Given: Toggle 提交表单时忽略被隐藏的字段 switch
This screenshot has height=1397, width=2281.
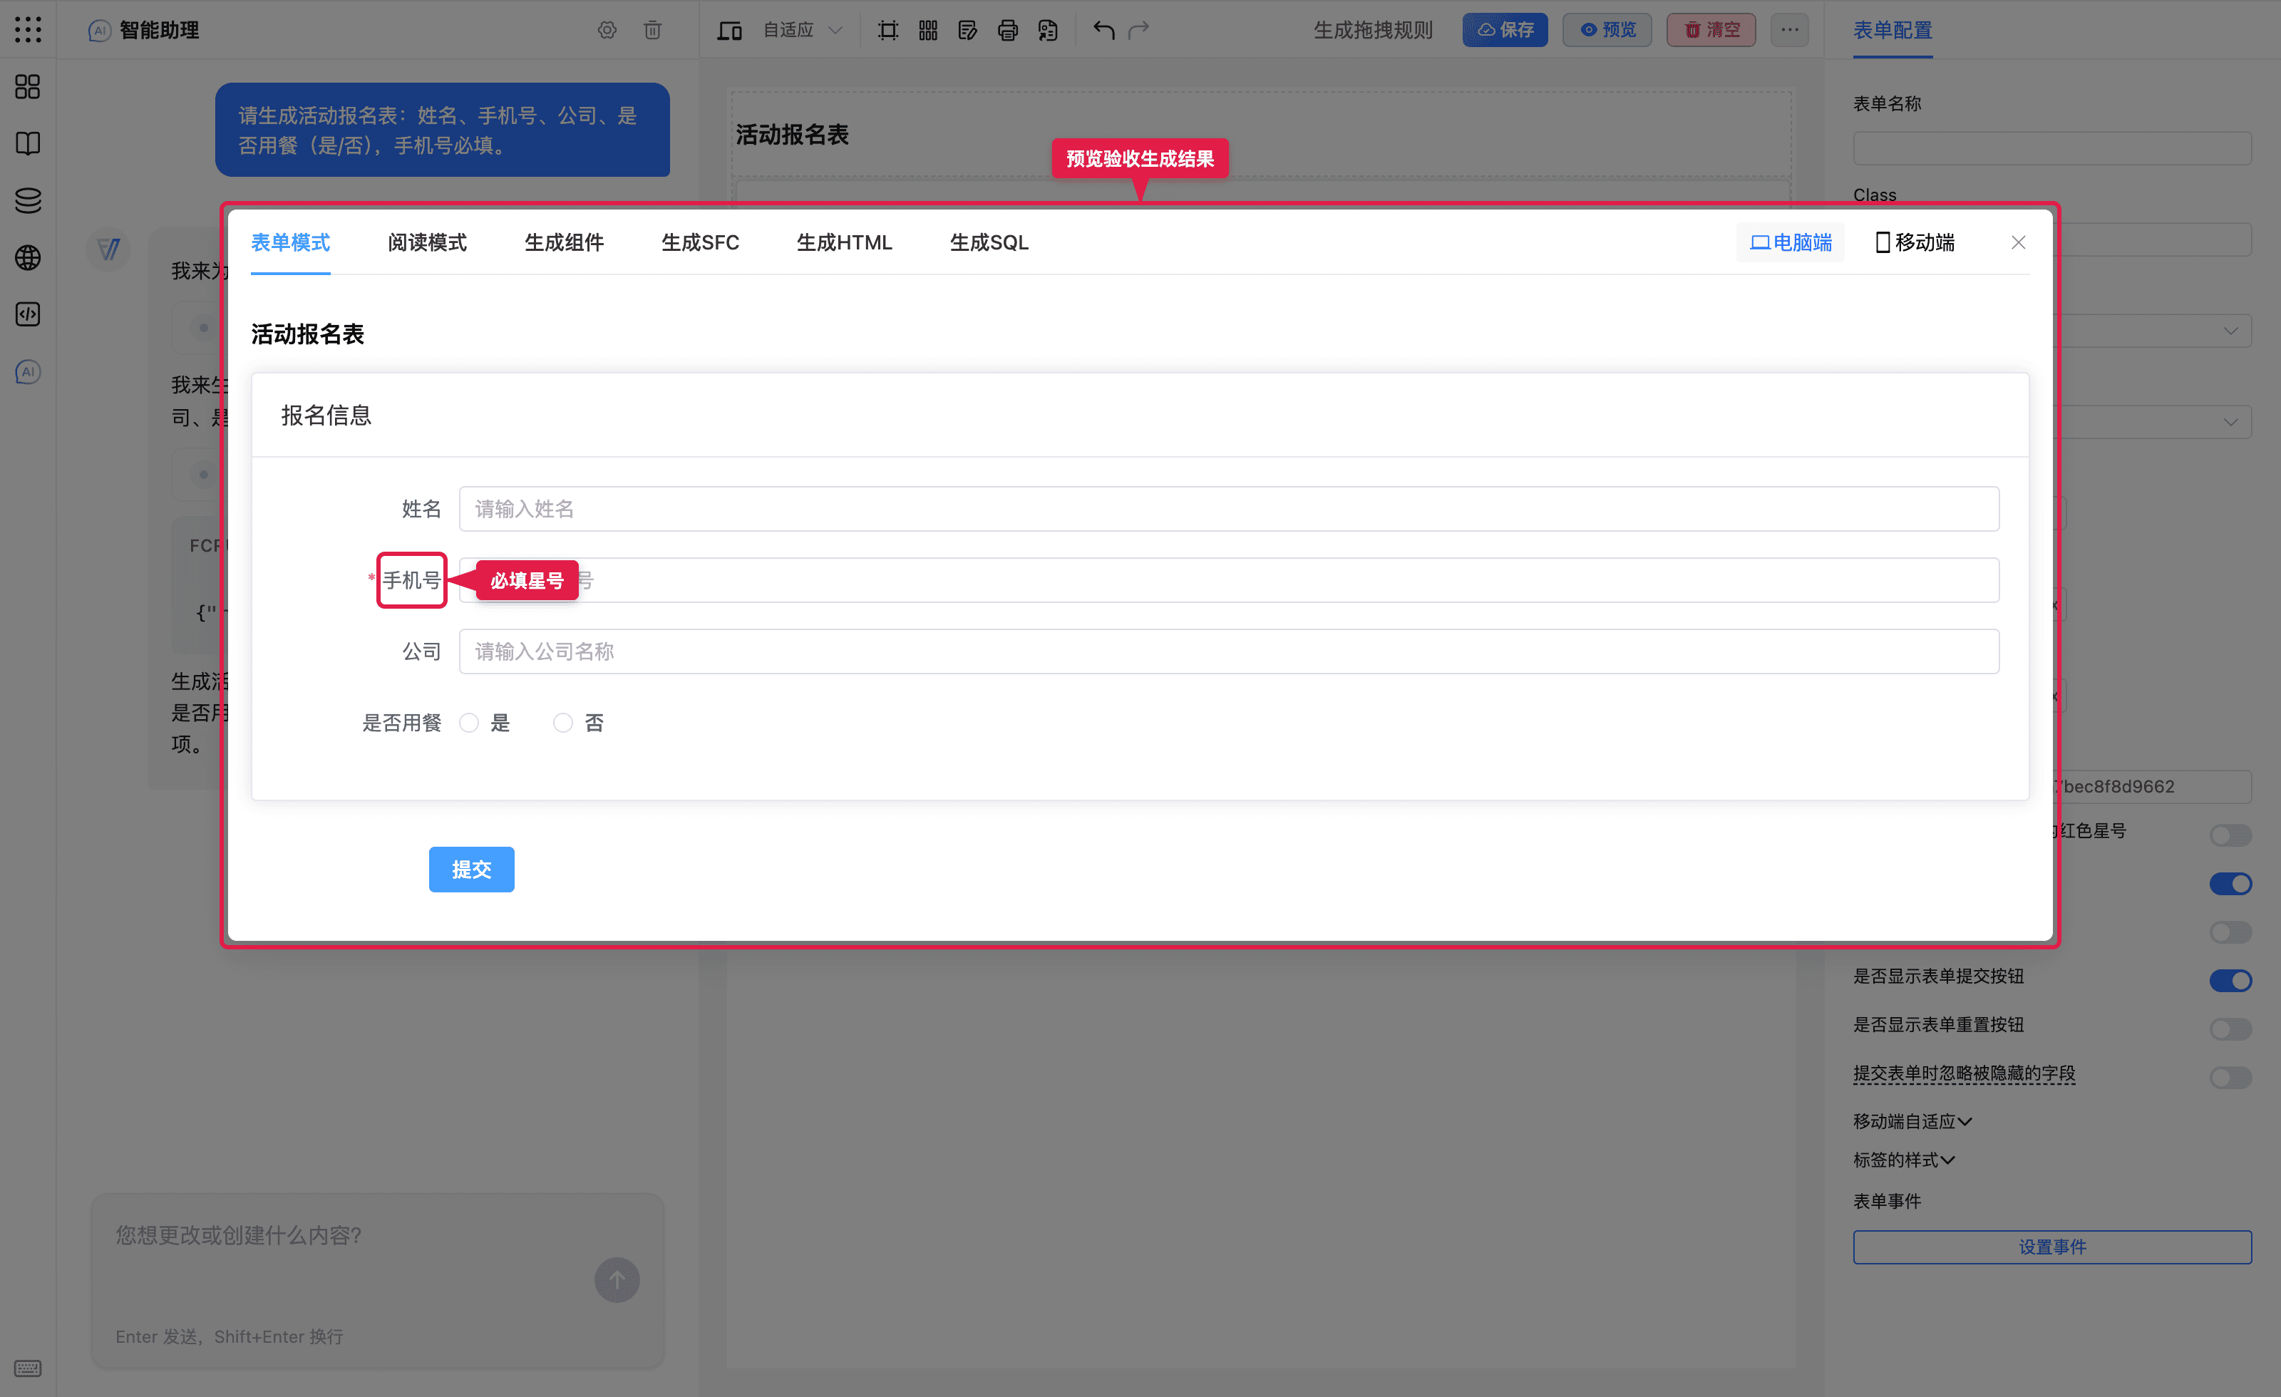Looking at the screenshot, I should pyautogui.click(x=2230, y=1077).
